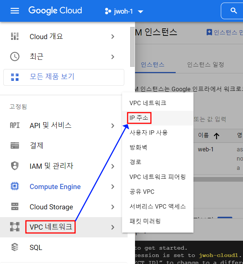
Task: Open the jwoh-1 project selector dropdown
Action: 124,11
